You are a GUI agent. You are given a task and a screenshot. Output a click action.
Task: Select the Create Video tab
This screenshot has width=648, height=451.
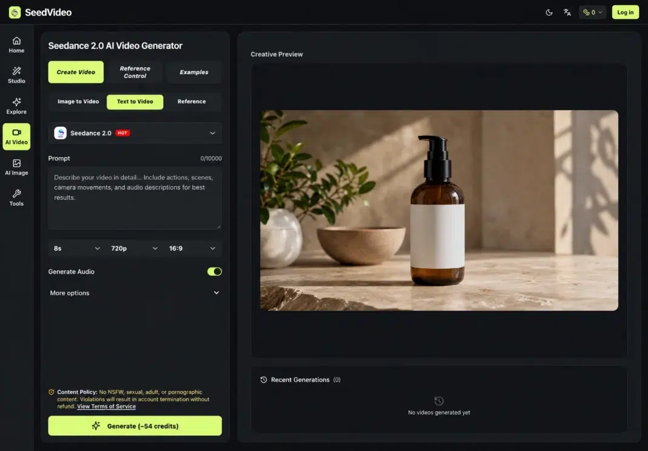76,72
